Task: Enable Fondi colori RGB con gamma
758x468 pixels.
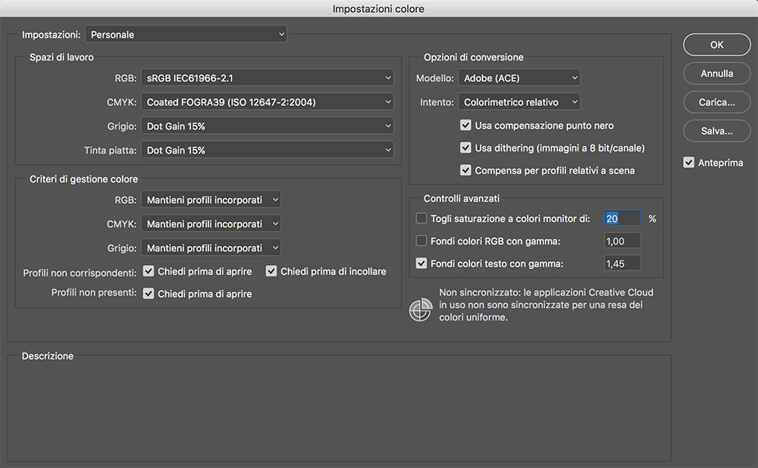Action: point(422,242)
